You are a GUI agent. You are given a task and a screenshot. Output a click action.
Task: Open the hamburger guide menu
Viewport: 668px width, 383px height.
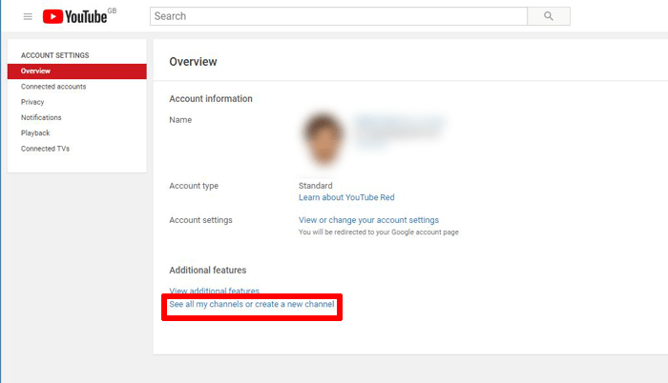pyautogui.click(x=28, y=16)
